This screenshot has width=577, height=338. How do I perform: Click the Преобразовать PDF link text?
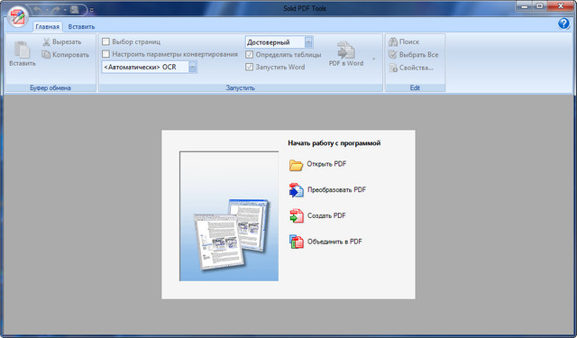(336, 190)
